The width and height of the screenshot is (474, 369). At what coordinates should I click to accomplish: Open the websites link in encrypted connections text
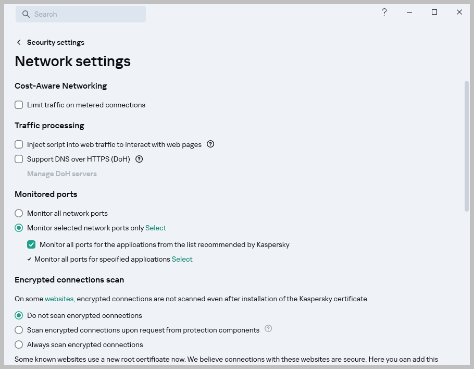(59, 299)
